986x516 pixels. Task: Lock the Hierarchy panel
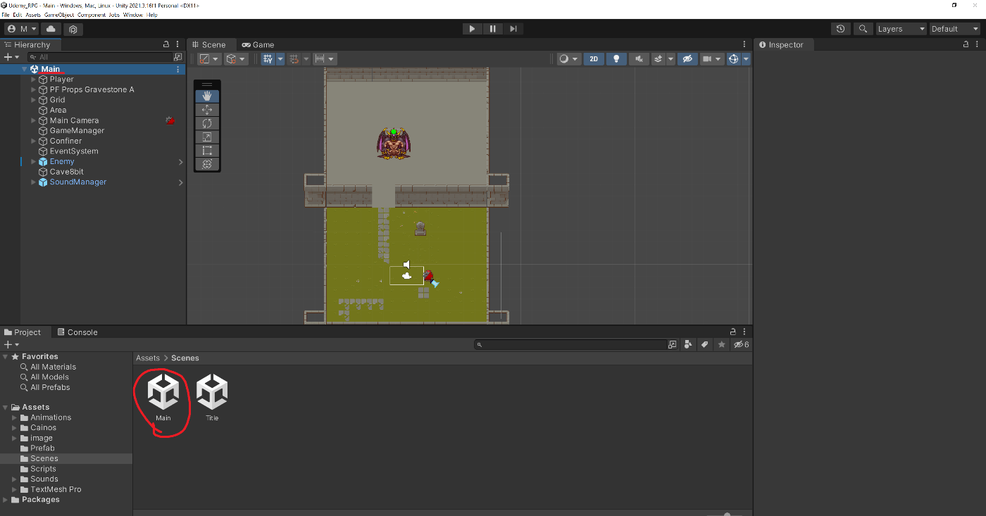coord(166,44)
